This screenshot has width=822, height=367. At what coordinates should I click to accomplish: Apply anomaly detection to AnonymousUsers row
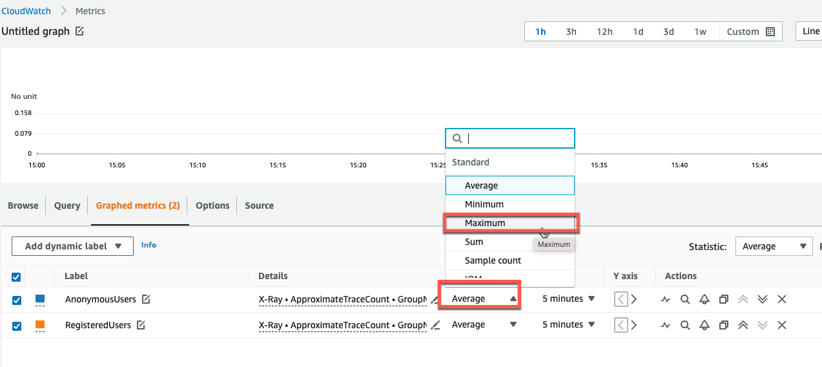(666, 299)
